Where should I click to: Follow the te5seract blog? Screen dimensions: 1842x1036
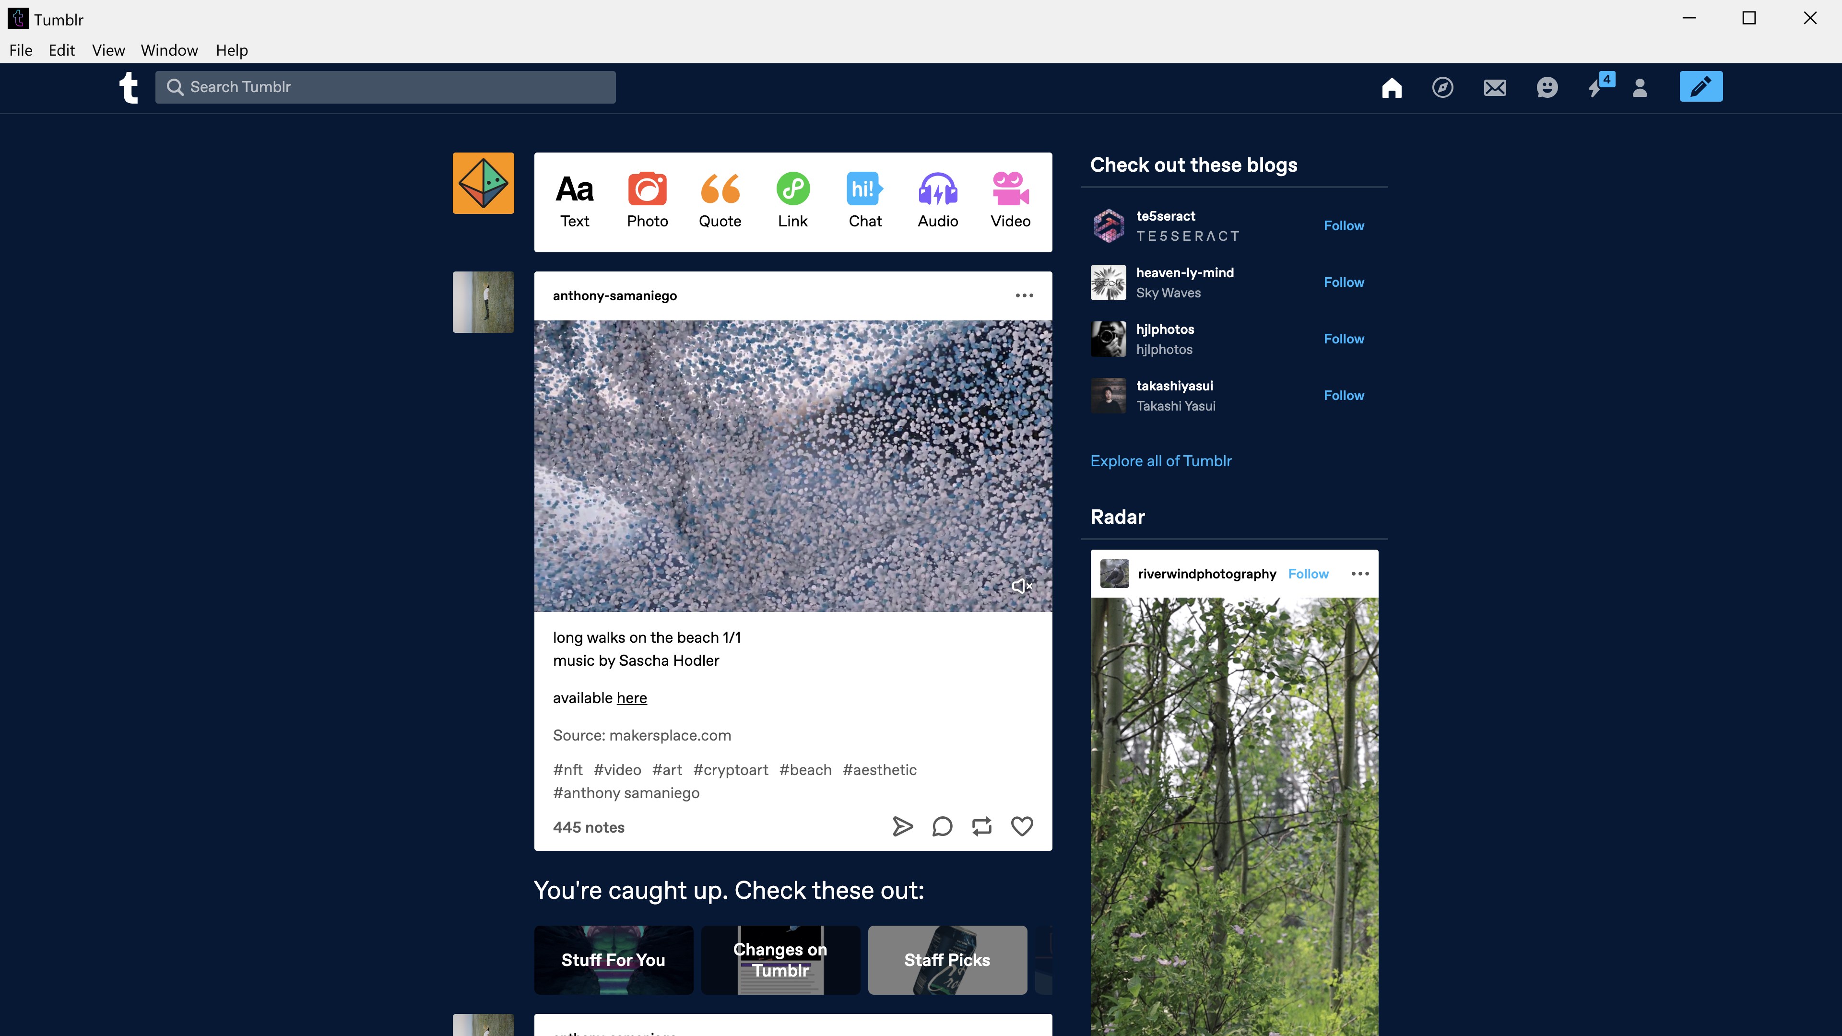1344,225
